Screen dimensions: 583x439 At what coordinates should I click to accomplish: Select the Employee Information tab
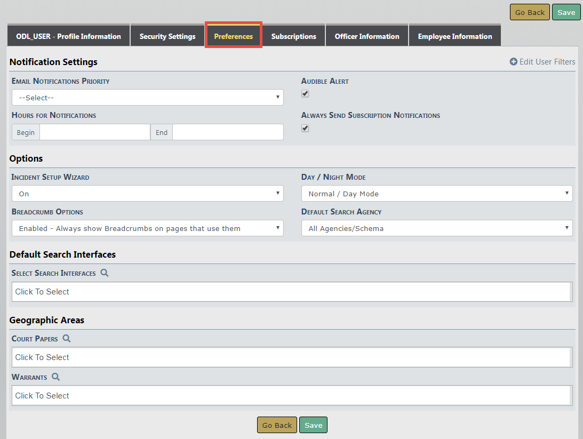[454, 36]
